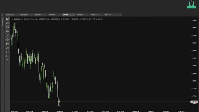
Task: Click the 0.74010 price axis label
Action: click(194, 58)
